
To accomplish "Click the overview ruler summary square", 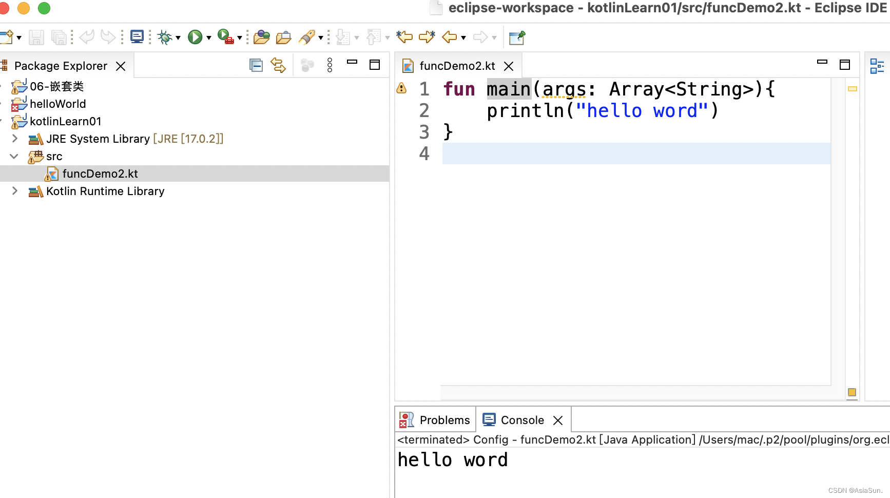I will 852,392.
